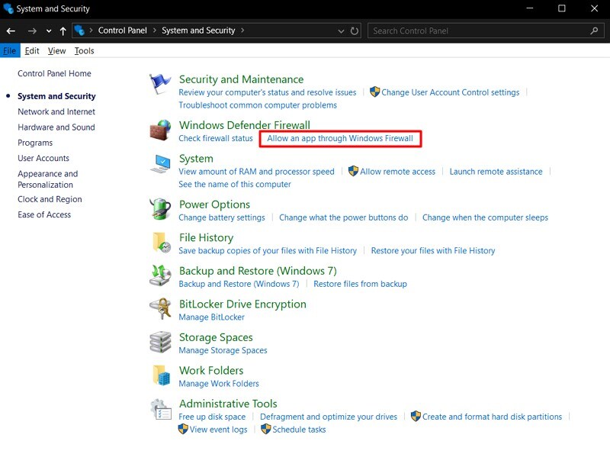Open Check firewall status link
Screen dimensions: 610x470
(x=216, y=138)
